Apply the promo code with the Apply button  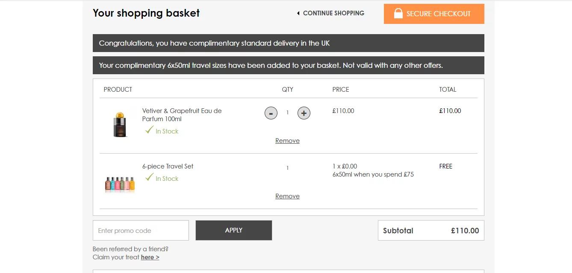[234, 230]
